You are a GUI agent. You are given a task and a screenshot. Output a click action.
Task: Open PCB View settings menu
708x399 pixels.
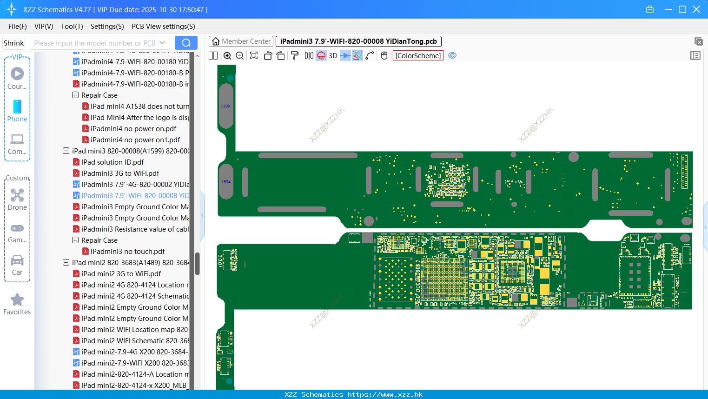pos(163,27)
